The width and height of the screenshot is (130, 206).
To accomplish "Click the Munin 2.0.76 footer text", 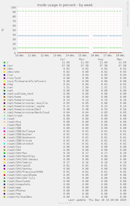I will [65, 203].
